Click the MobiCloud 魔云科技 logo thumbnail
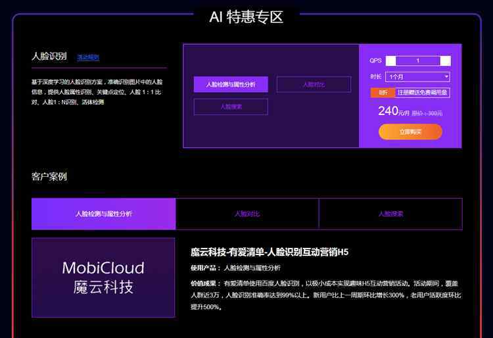The width and height of the screenshot is (493, 338). pyautogui.click(x=103, y=278)
